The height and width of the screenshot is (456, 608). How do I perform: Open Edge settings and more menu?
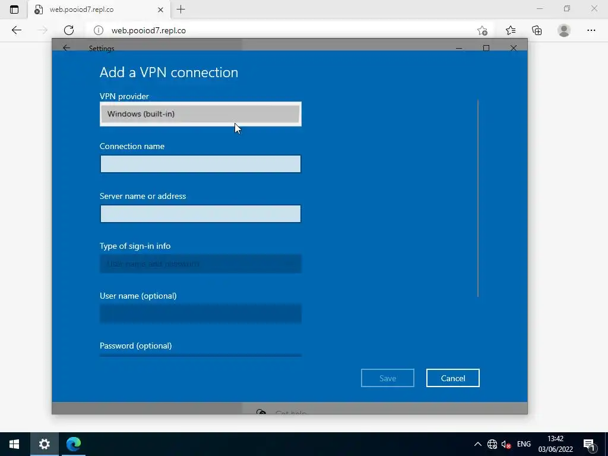pos(591,30)
